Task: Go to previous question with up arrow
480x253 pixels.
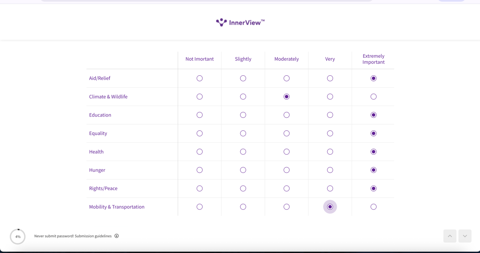Action: 450,236
